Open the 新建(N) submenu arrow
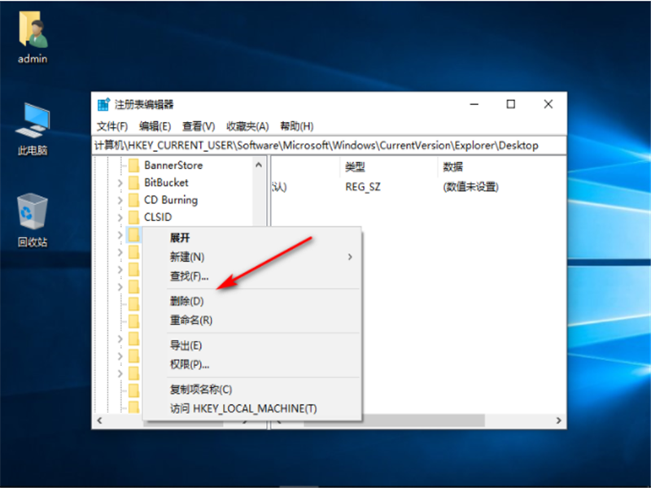 (x=348, y=256)
